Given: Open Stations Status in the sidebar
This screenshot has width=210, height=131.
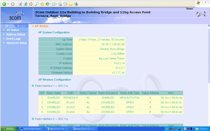Looking at the screenshot, I should point(15,34).
